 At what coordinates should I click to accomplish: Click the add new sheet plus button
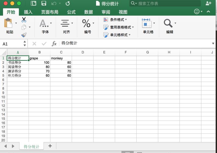point(50,146)
